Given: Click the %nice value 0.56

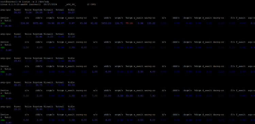Looking at the screenshot, I should [29, 12].
